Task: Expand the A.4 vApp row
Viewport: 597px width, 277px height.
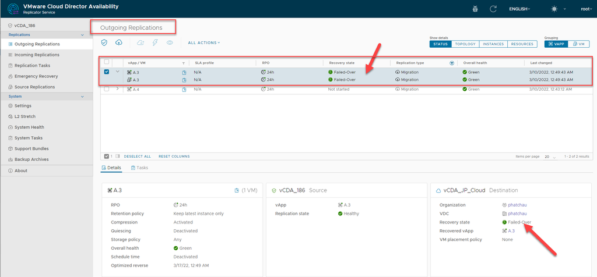Action: click(x=118, y=89)
